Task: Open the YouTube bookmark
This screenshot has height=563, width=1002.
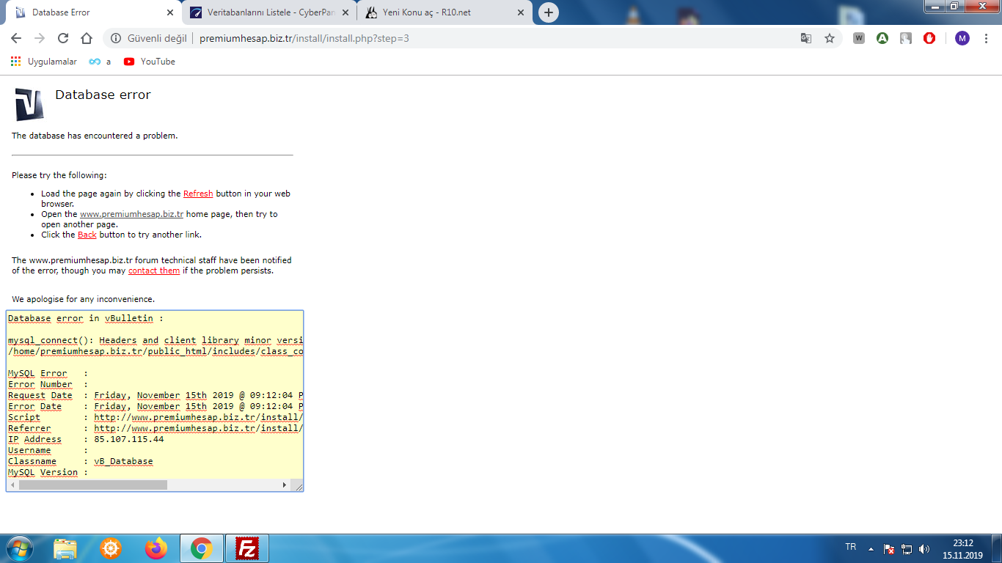Action: (150, 62)
